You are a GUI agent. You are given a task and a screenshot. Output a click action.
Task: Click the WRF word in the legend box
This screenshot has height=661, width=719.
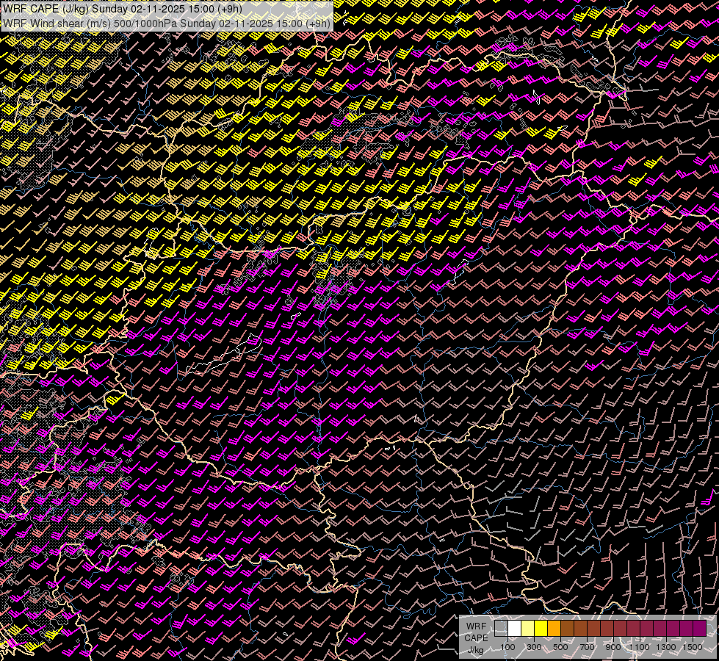pyautogui.click(x=476, y=627)
